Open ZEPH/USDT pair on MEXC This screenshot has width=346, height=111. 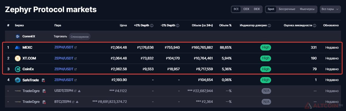64,47
